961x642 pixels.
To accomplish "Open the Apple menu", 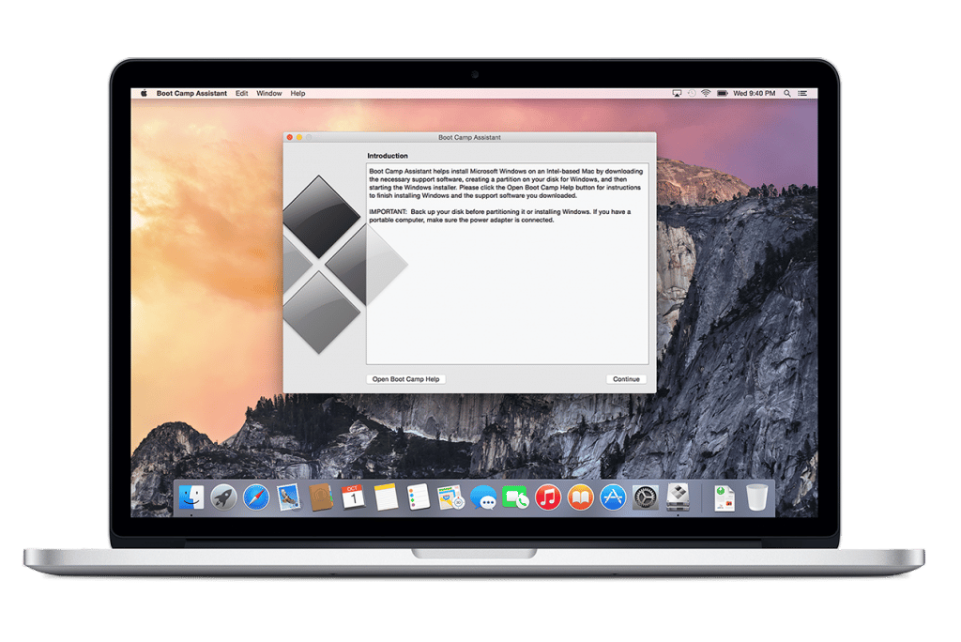I will tap(144, 93).
